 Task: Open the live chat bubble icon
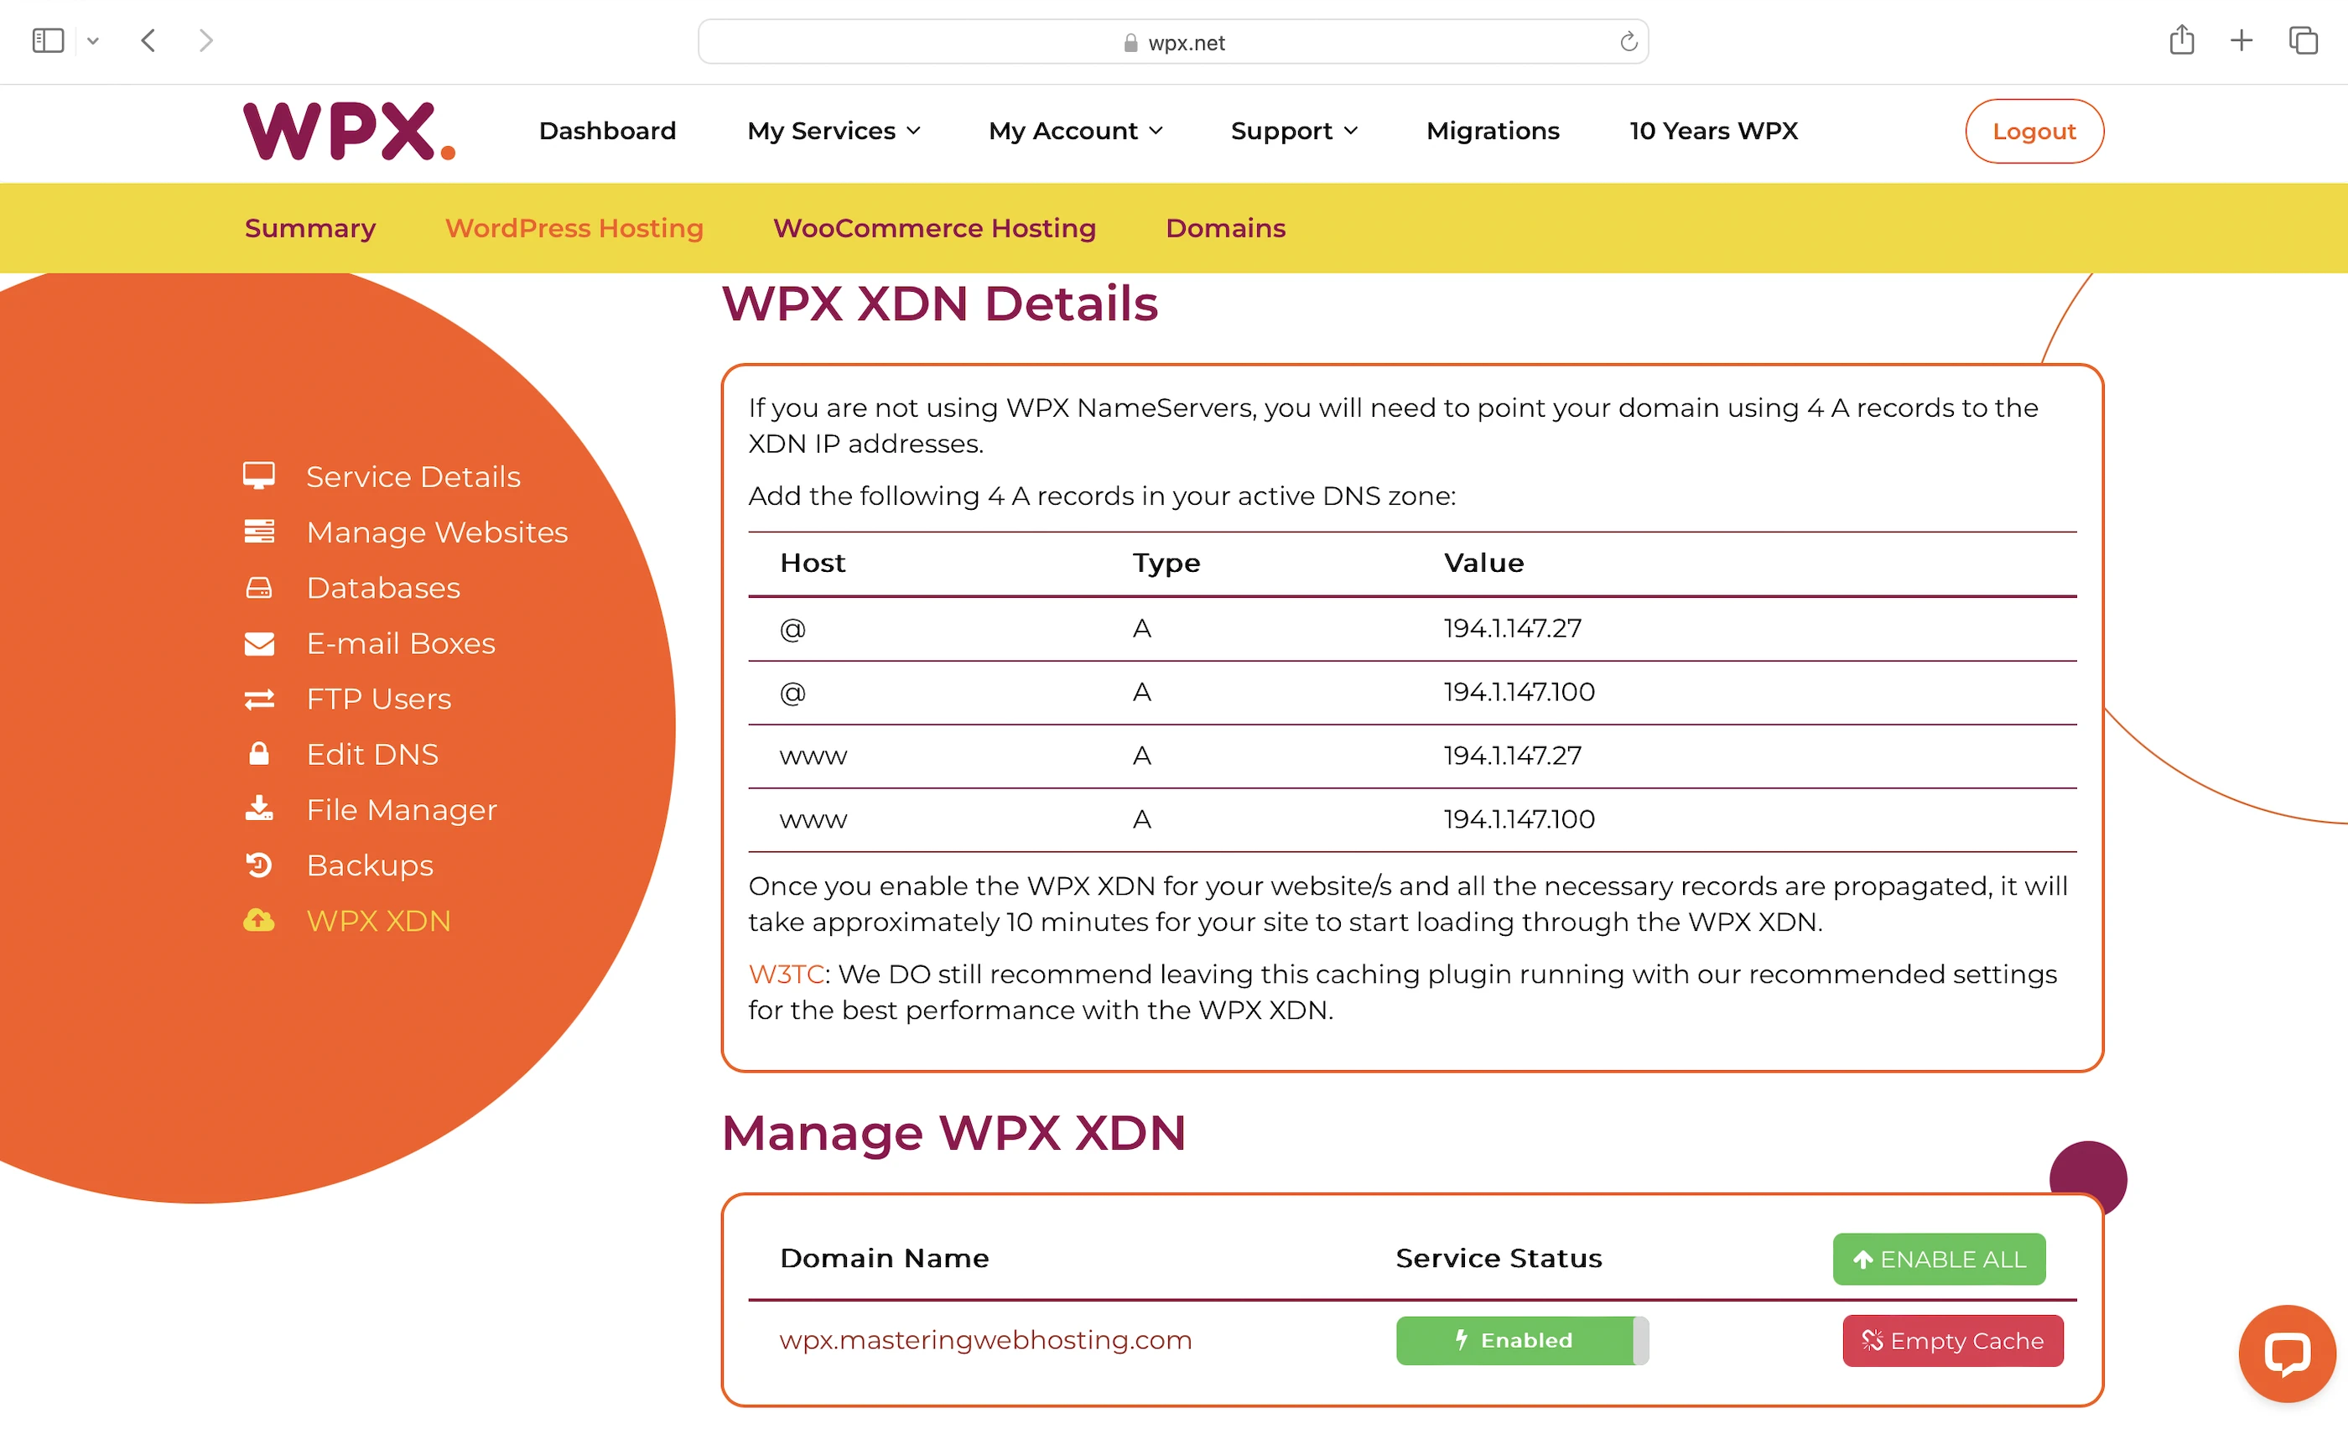tap(2285, 1353)
